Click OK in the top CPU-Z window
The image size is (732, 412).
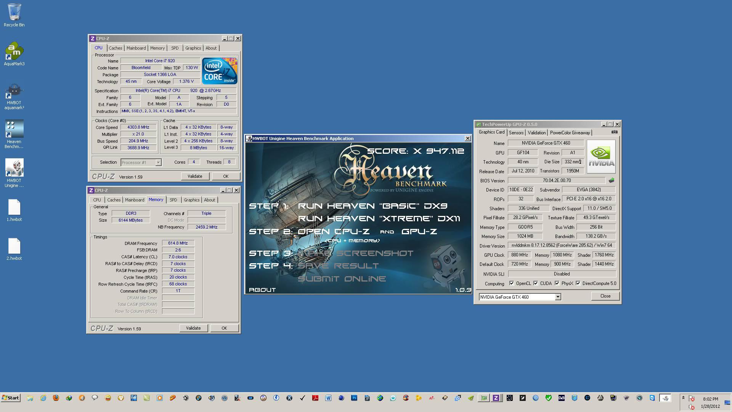pyautogui.click(x=226, y=176)
